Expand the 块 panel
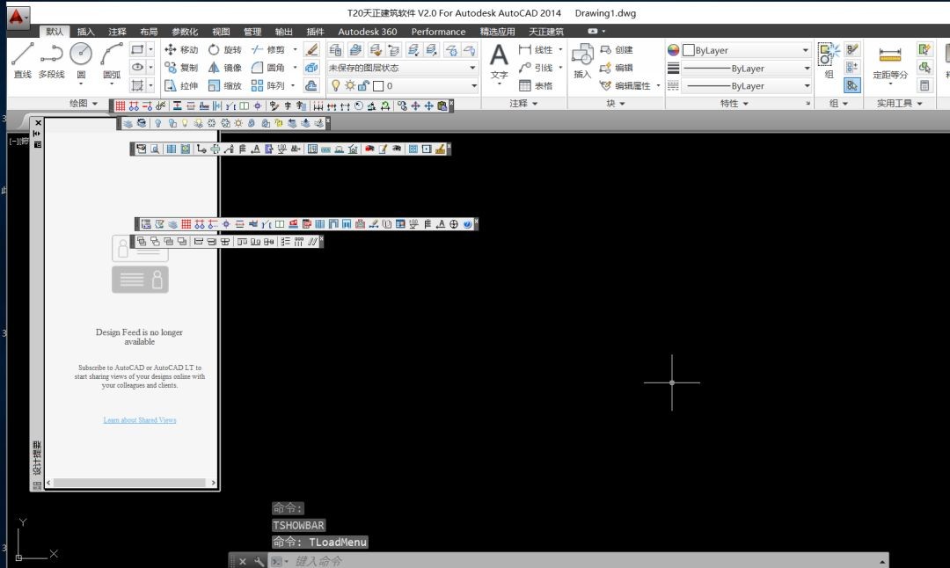The height and width of the screenshot is (568, 950). coord(616,104)
